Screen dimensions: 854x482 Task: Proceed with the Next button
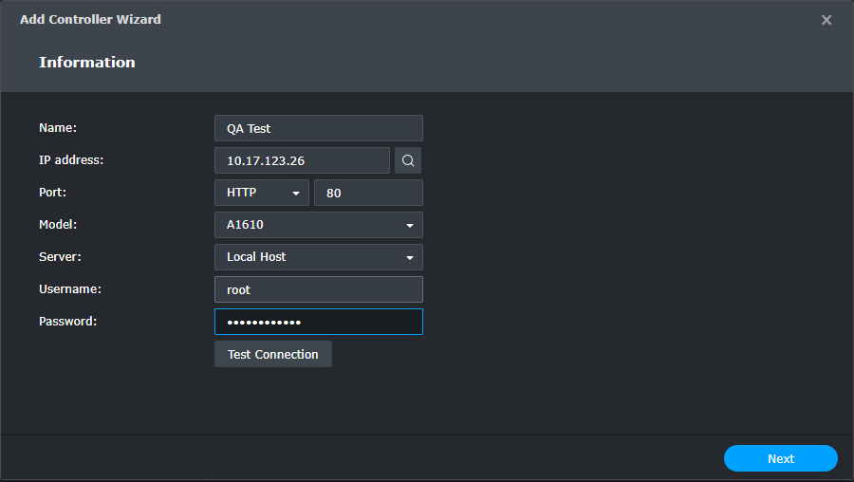tap(781, 458)
